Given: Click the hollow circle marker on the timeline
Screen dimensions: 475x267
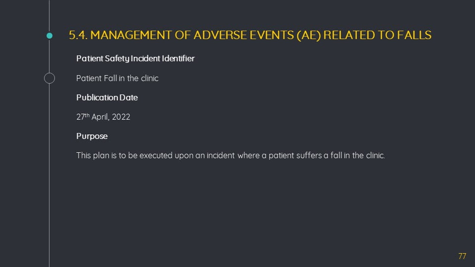Looking at the screenshot, I should [49, 78].
